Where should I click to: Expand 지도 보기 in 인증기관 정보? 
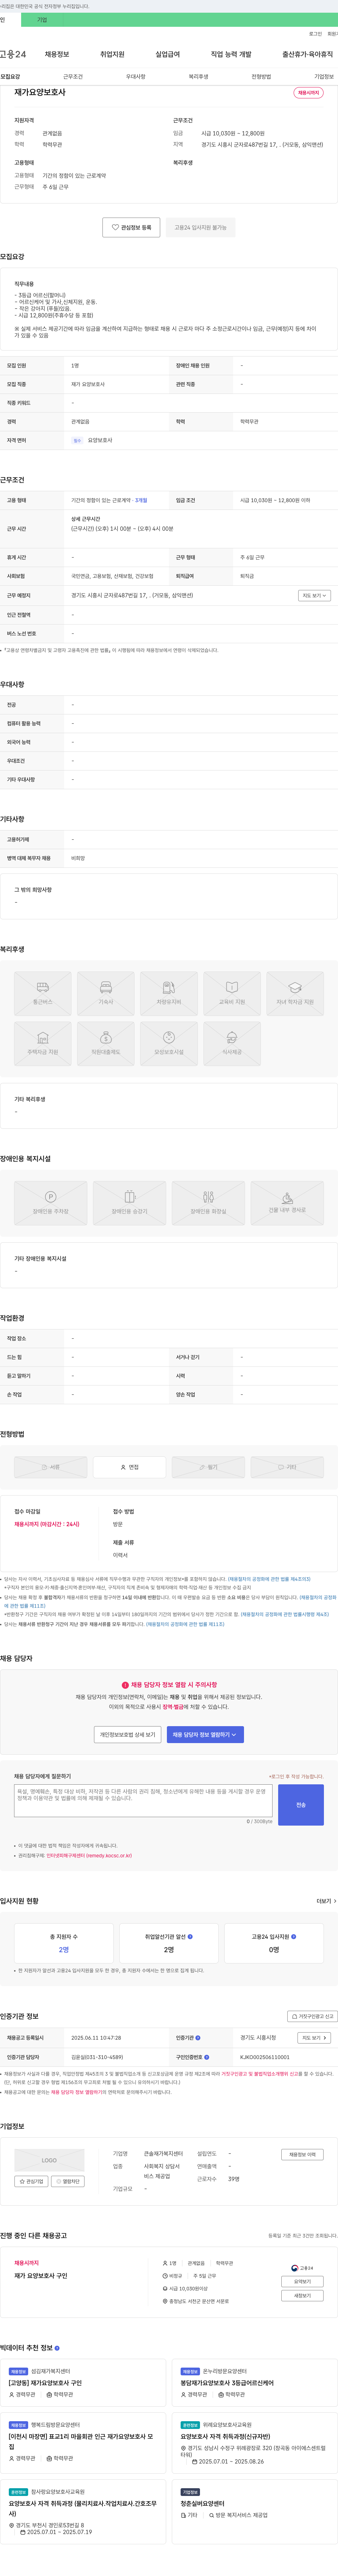pos(314,2038)
